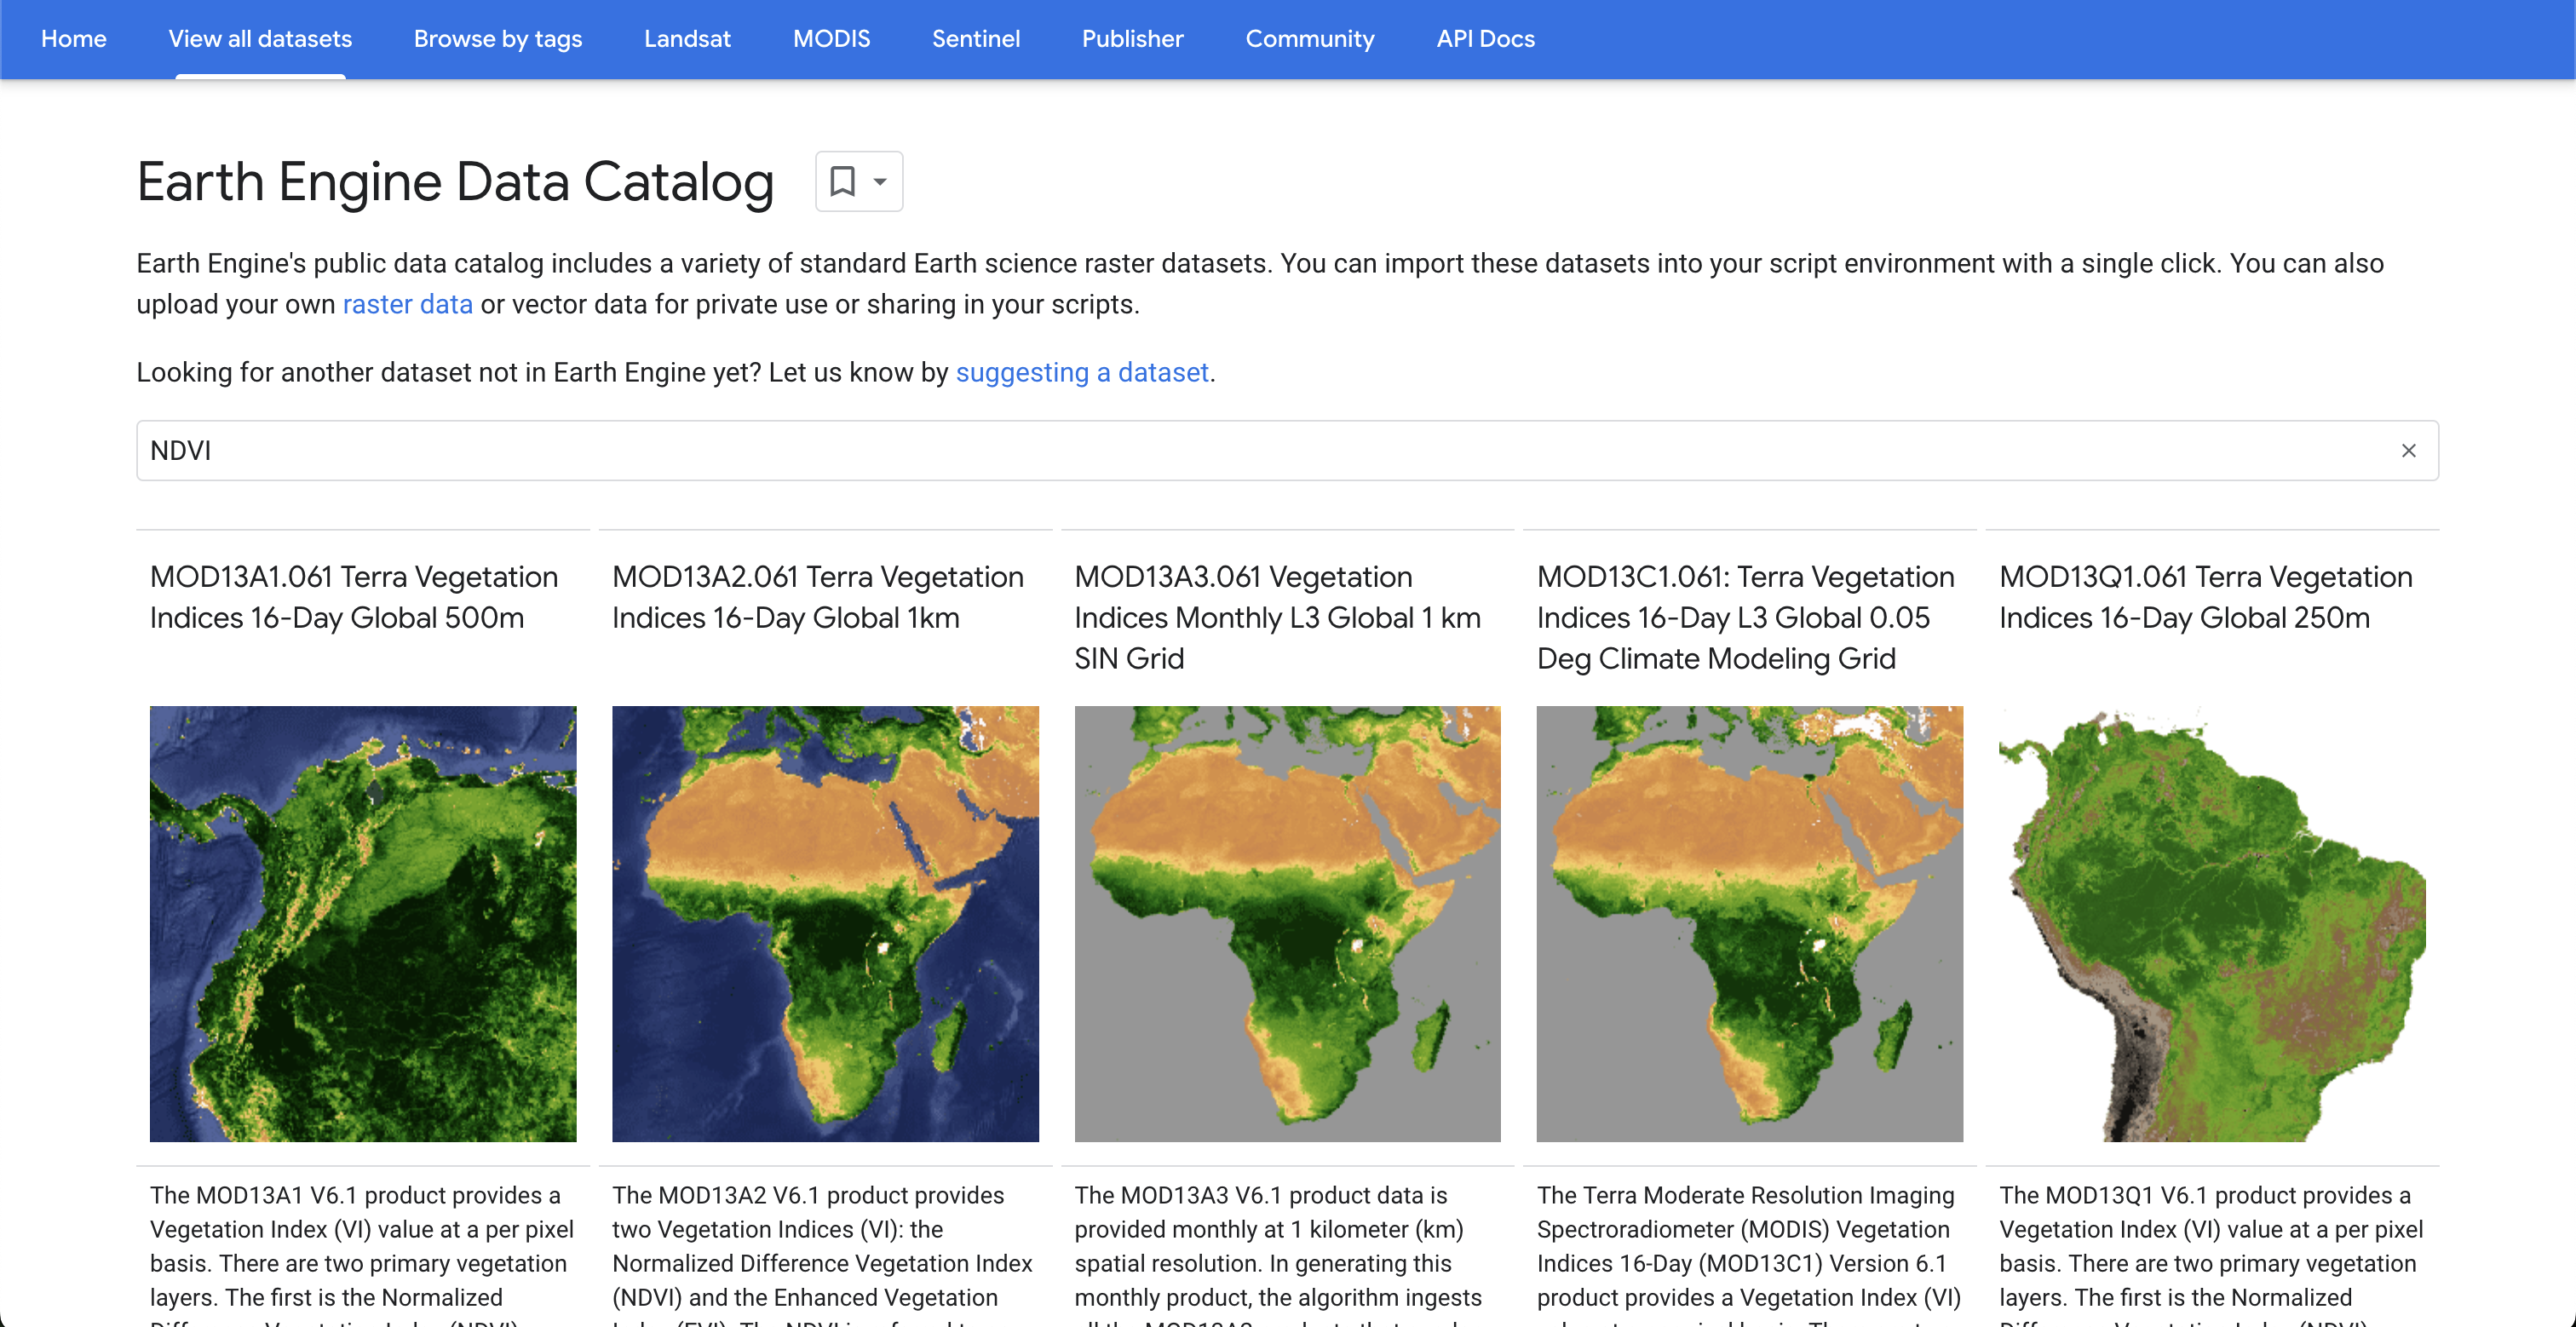Image resolution: width=2576 pixels, height=1327 pixels.
Task: Click the MOD13C1 Africa thumbnail image
Action: (1749, 924)
